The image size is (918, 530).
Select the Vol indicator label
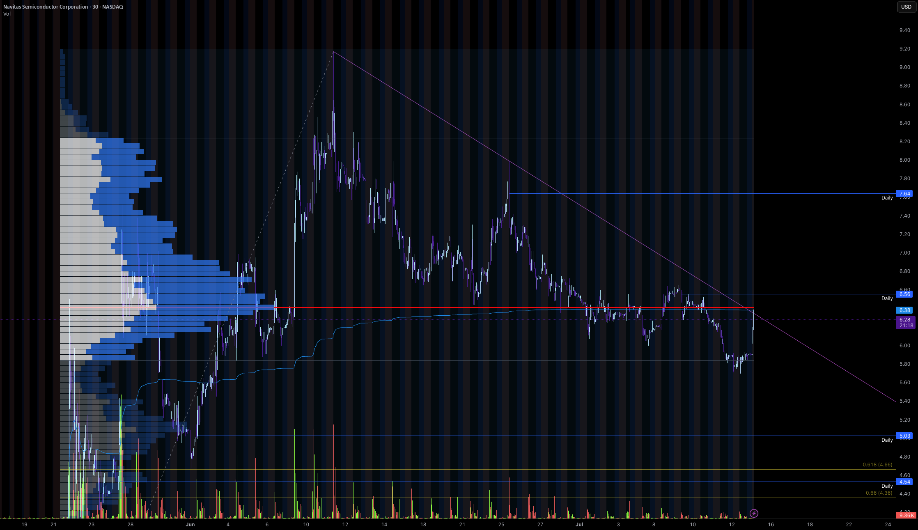[x=7, y=14]
